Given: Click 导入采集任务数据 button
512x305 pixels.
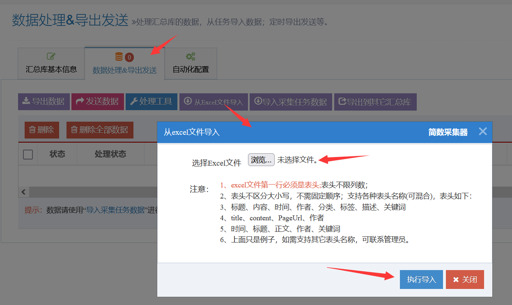Looking at the screenshot, I should (291, 102).
